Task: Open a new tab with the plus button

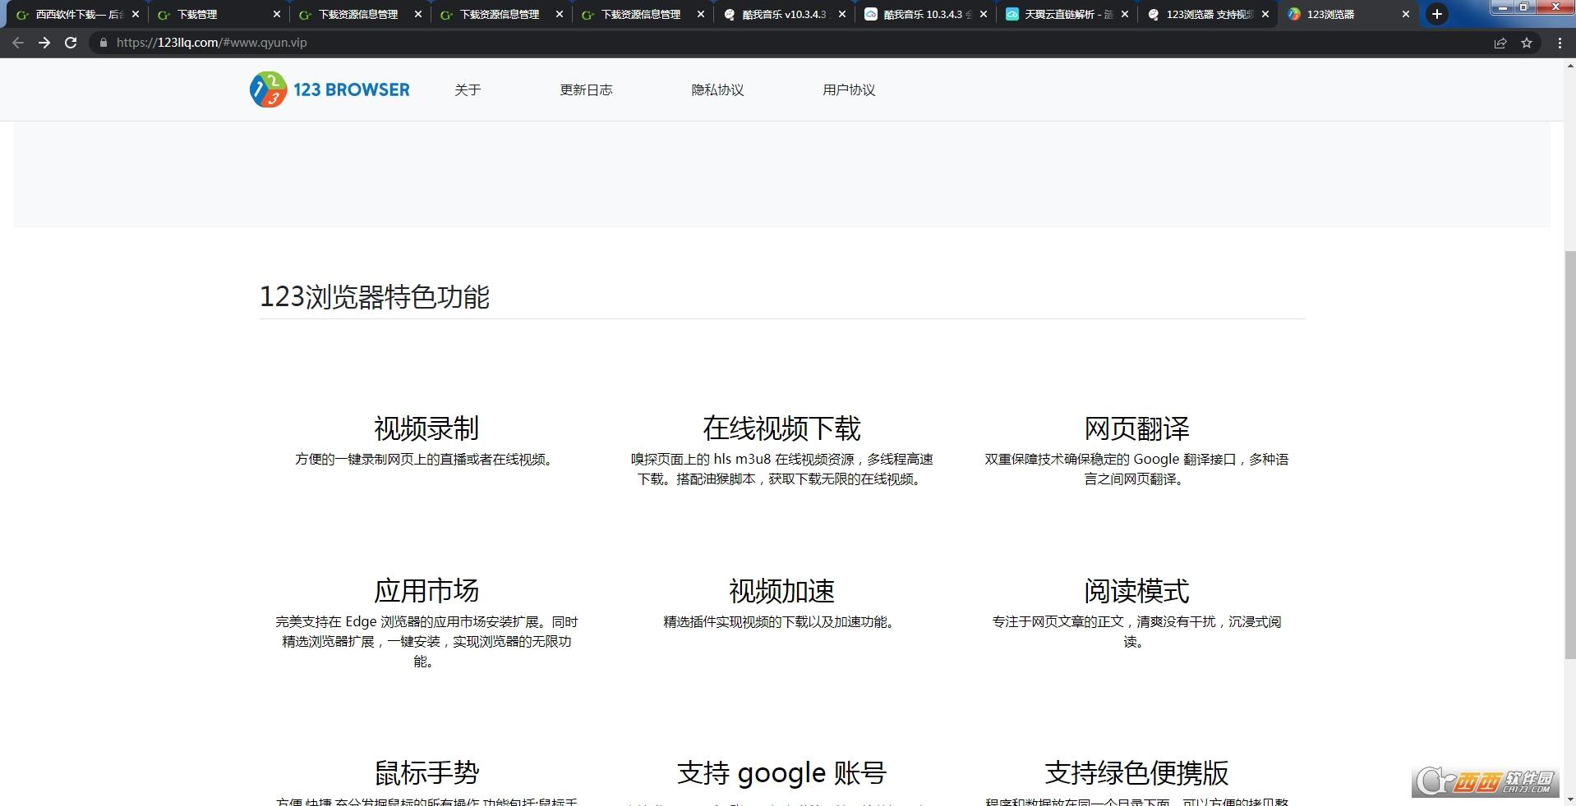Action: (x=1436, y=14)
